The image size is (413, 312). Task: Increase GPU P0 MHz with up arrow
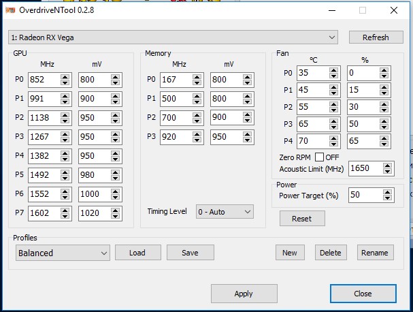point(65,77)
